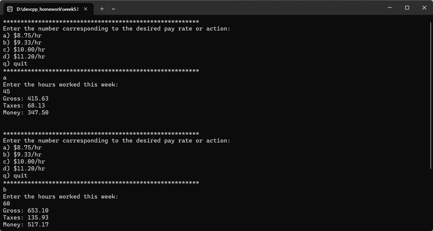Click the "Taxes: 135.93" output line
This screenshot has width=433, height=231.
(x=26, y=217)
